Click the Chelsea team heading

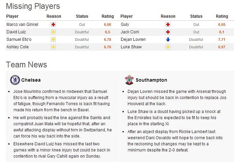point(31,80)
